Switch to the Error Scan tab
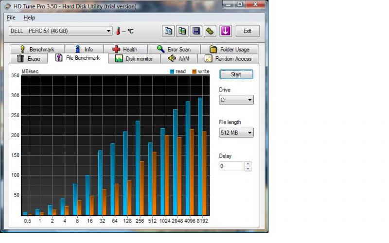This screenshot has width=389, height=243. pyautogui.click(x=174, y=49)
